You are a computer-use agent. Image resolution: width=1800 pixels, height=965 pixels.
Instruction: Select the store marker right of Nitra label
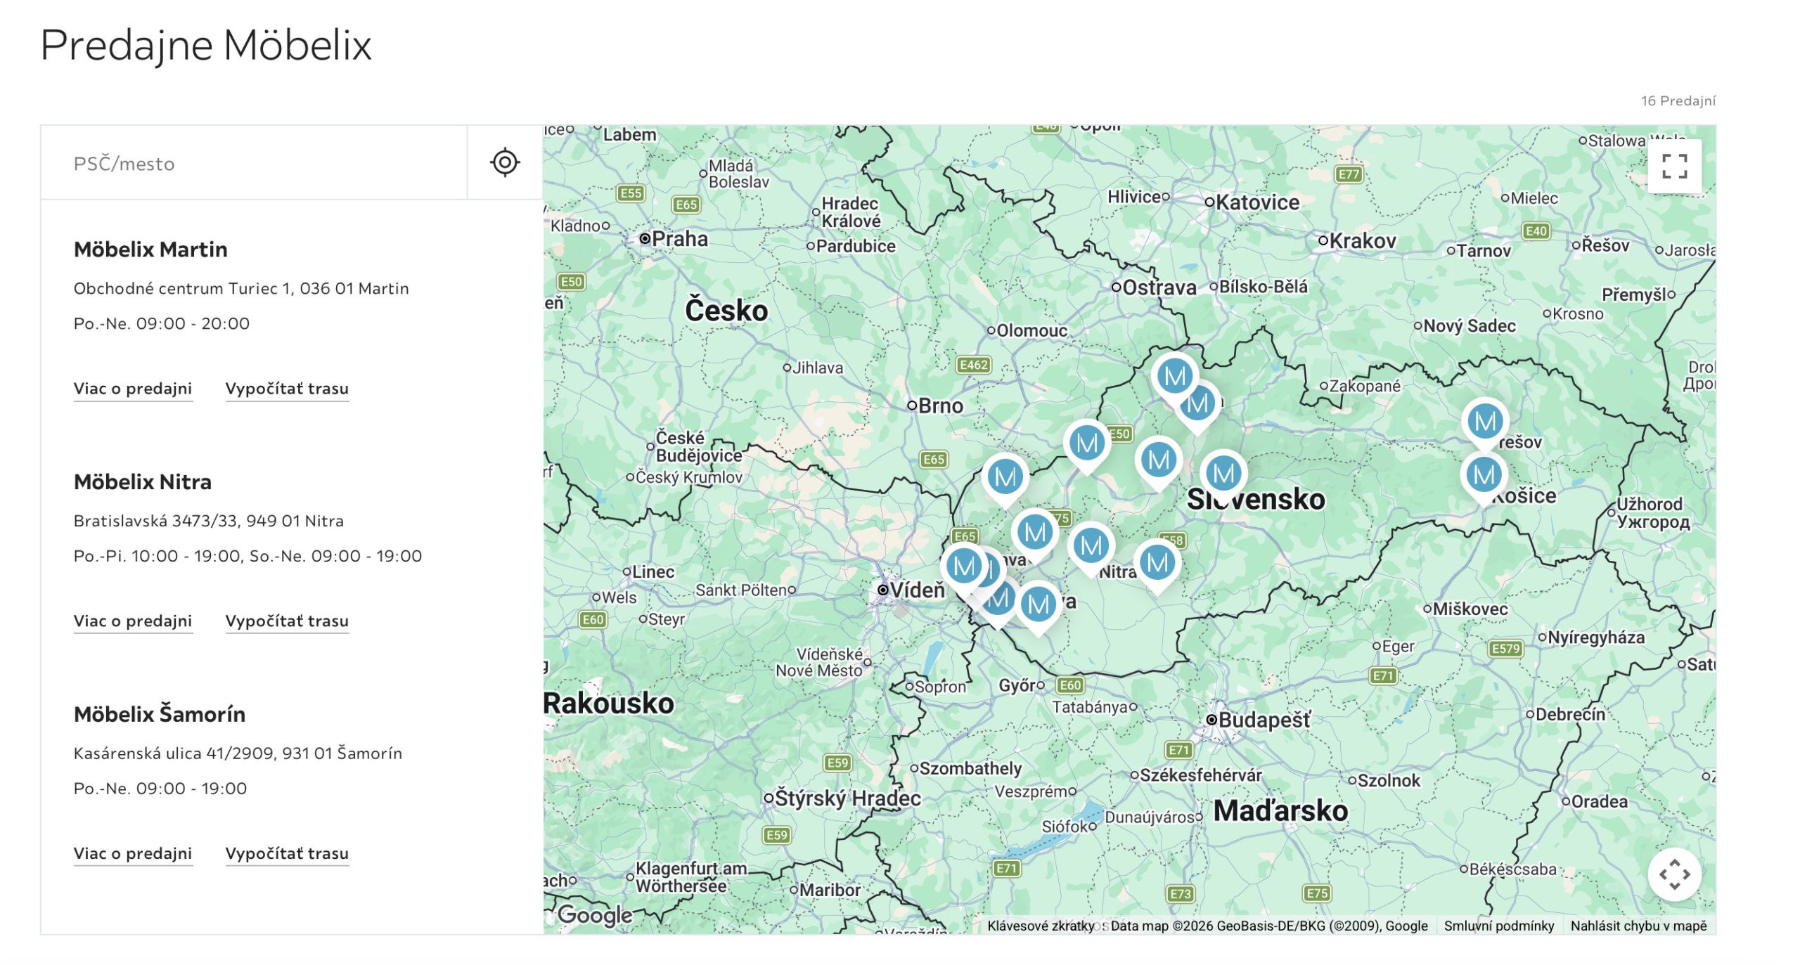[1157, 566]
